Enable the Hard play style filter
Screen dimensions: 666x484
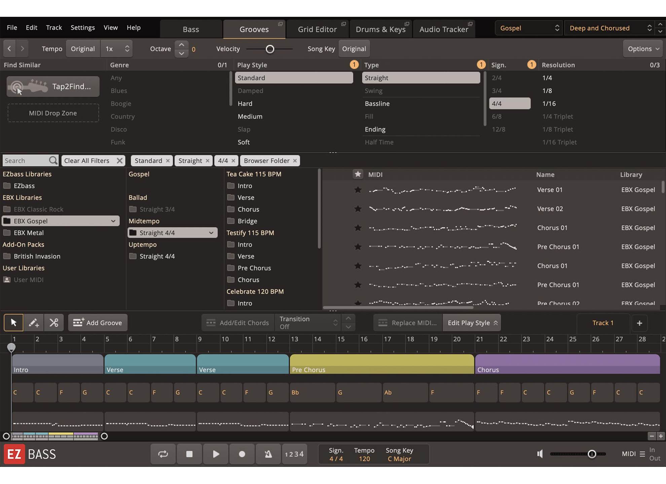[x=245, y=104]
